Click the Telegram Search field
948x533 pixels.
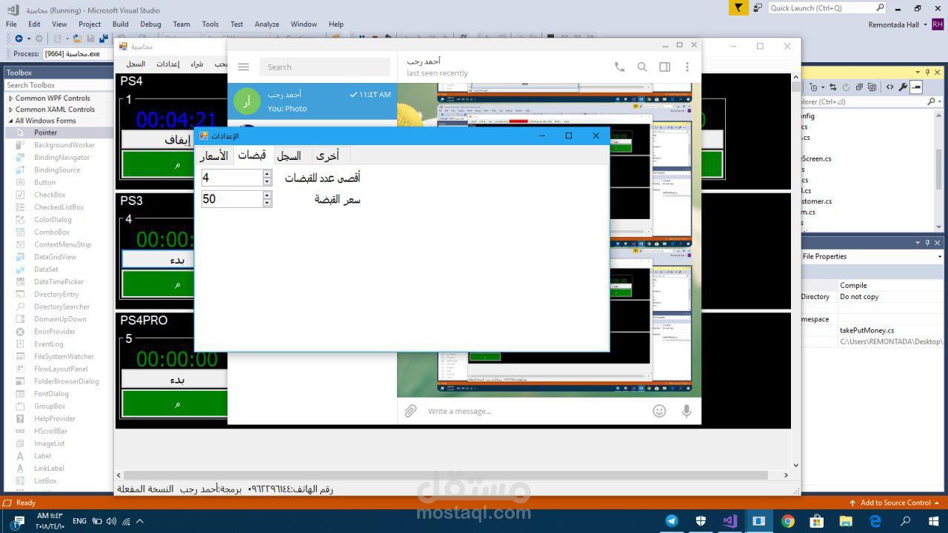pyautogui.click(x=324, y=67)
